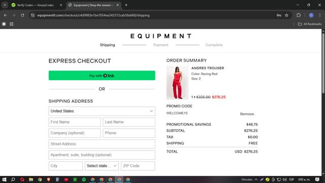The width and height of the screenshot is (325, 183).
Task: Open the Calculator taskbar icon
Action: pos(57,179)
